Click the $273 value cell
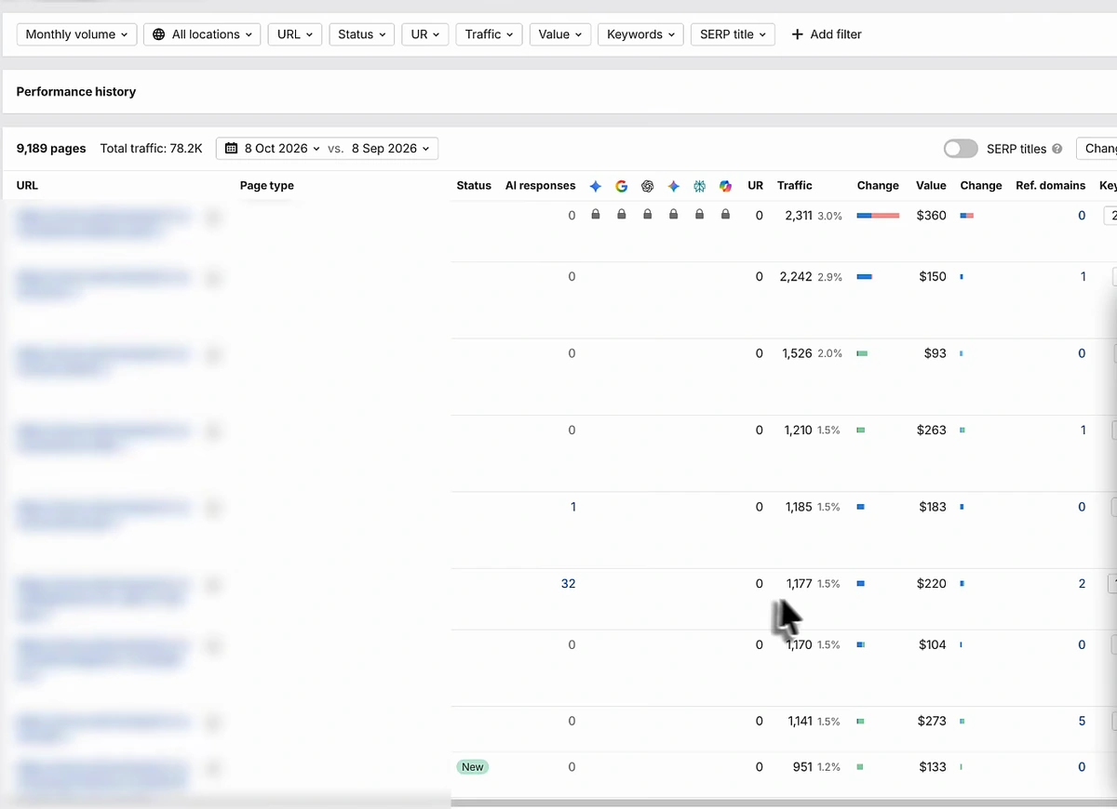Screen dimensions: 1117x809 (932, 721)
